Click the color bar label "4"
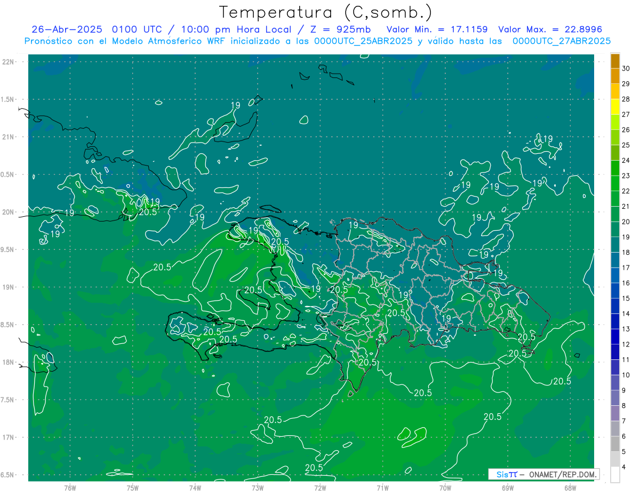640x495 pixels. (623, 468)
